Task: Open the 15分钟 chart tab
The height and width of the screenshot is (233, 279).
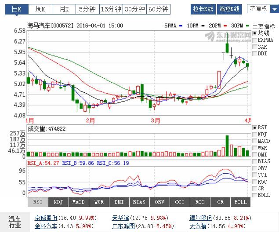Action: click(111, 9)
